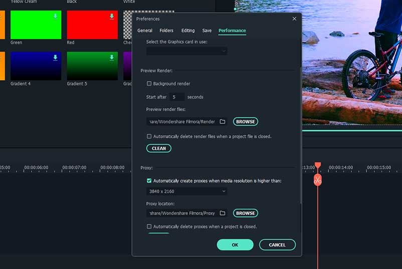Open the 3840 x 2160 resolution dropdown
This screenshot has height=269, width=402.
(x=186, y=191)
